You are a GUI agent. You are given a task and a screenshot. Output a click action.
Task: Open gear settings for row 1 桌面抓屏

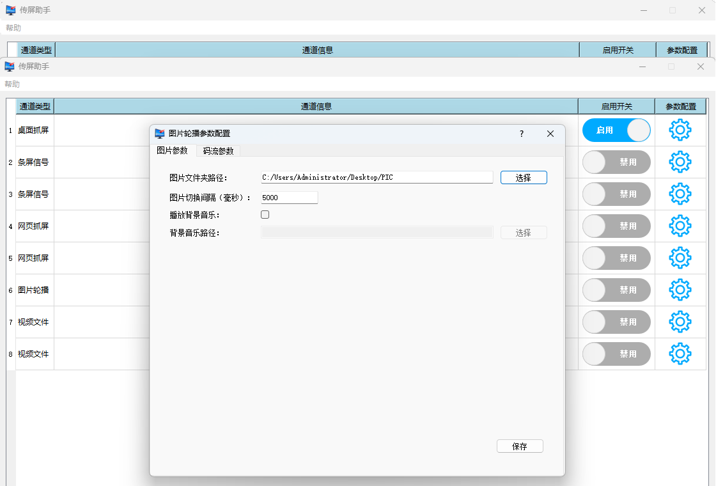point(680,130)
